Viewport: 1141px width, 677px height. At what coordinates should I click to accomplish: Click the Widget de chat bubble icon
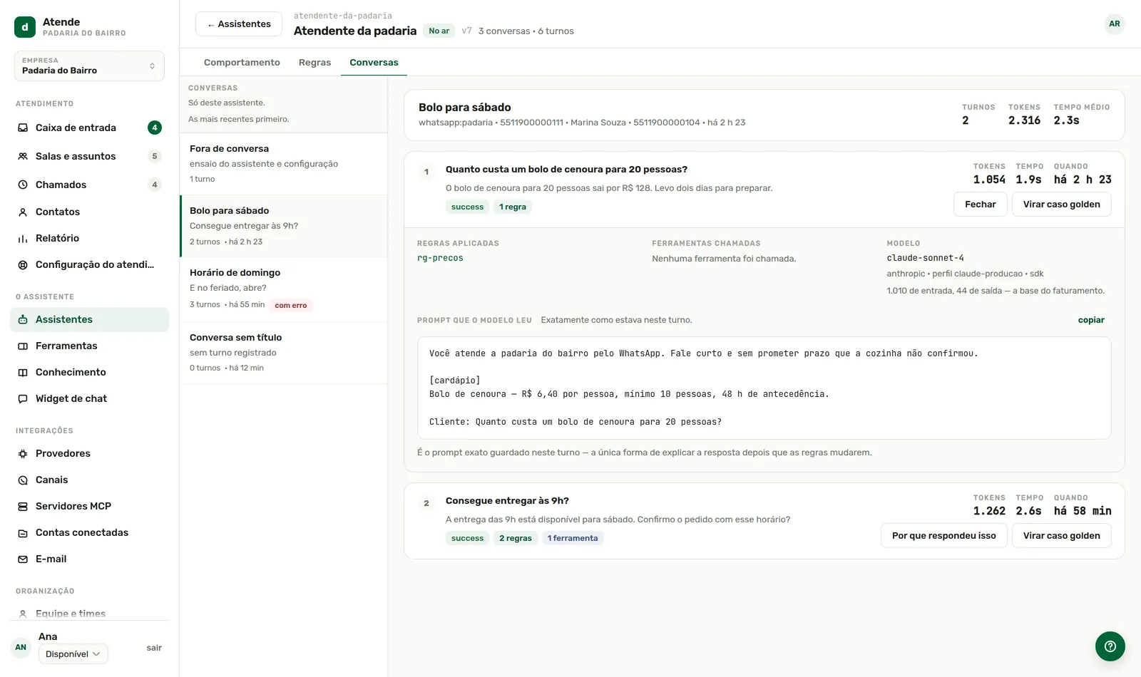pyautogui.click(x=23, y=398)
